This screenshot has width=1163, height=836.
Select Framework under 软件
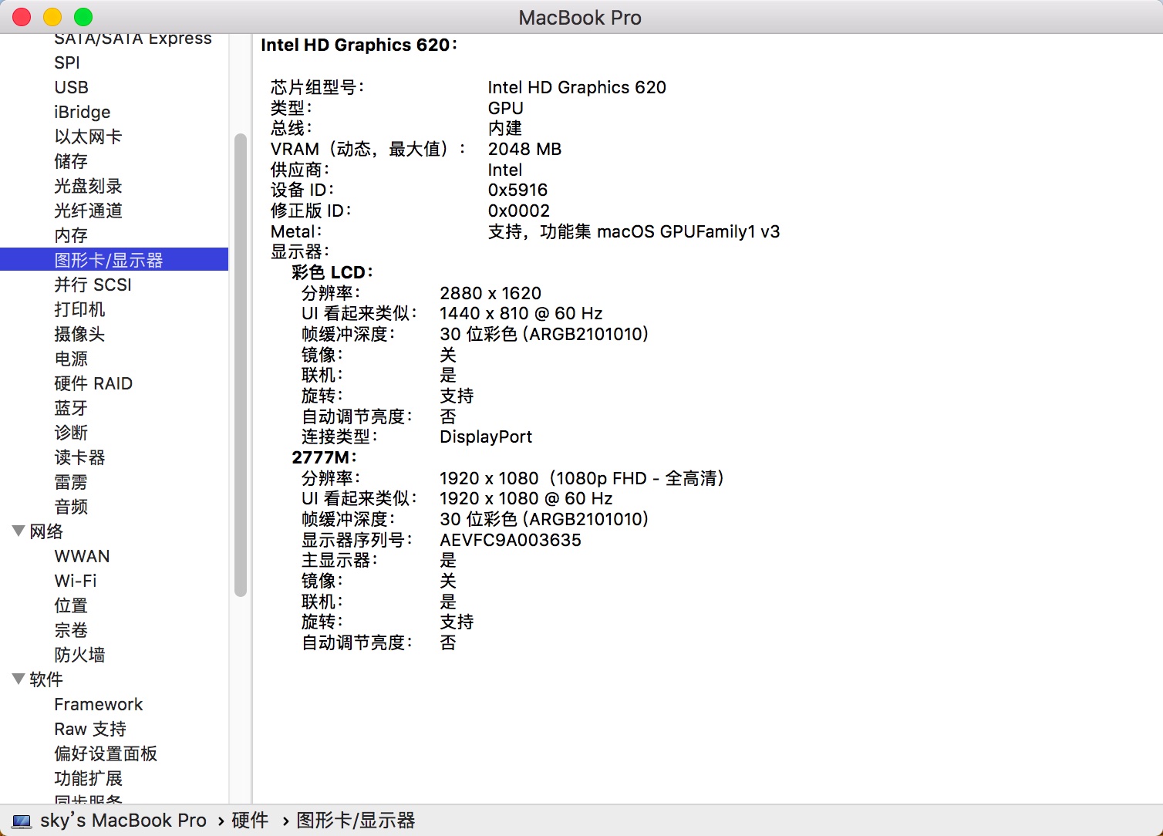[98, 704]
